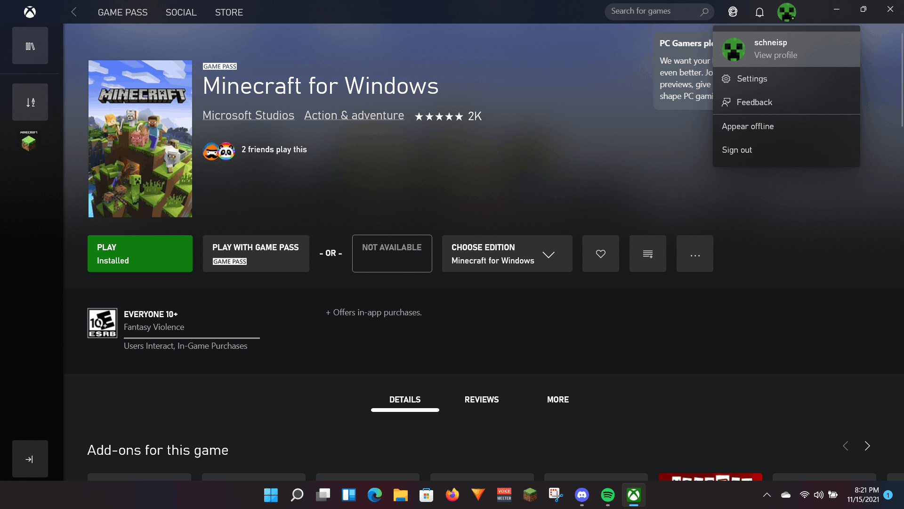This screenshot has height=509, width=904.
Task: Open Microsoft Studios publisher link
Action: click(x=248, y=115)
